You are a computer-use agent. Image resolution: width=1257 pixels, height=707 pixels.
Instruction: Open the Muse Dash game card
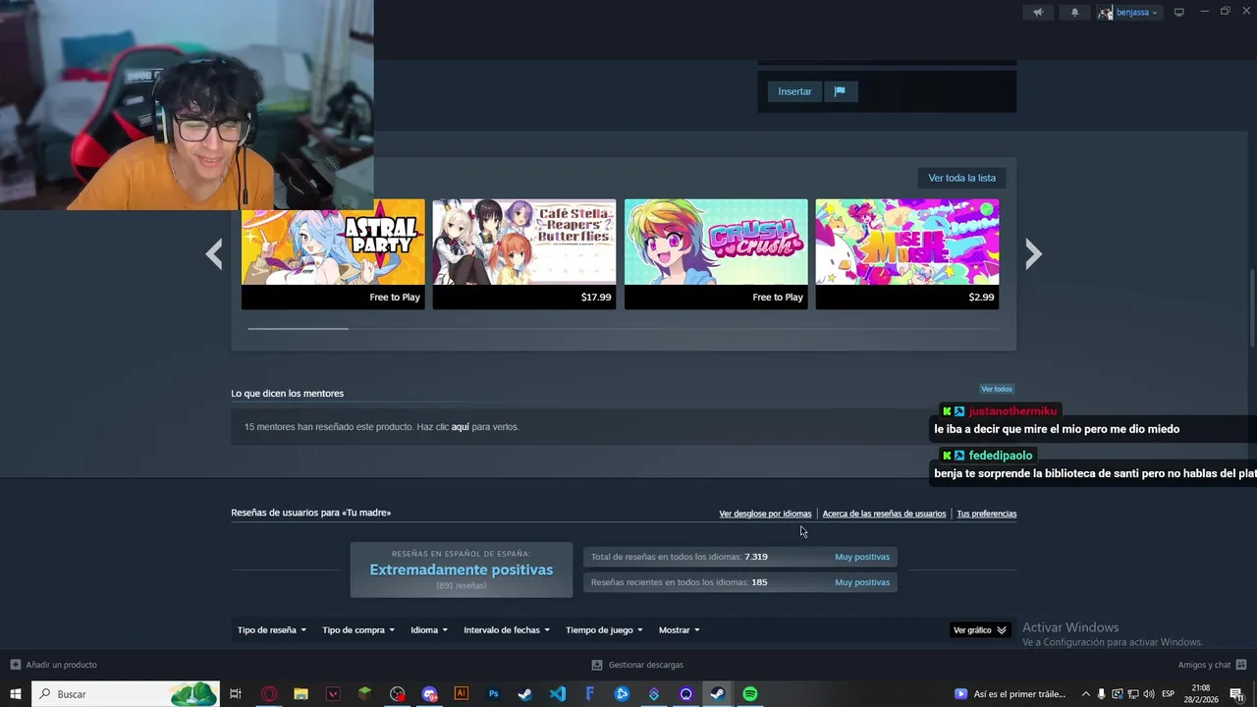tap(907, 254)
